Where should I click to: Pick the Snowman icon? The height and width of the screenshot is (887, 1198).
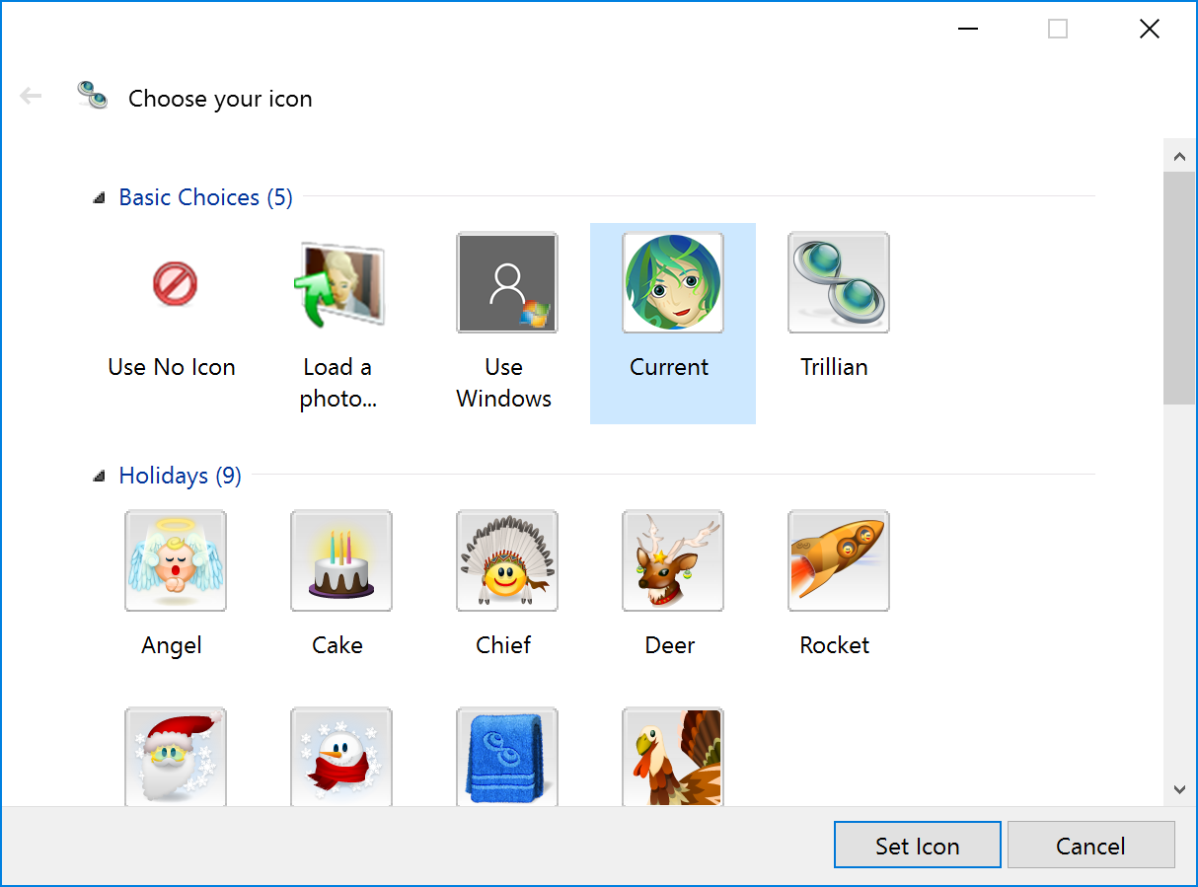pos(340,757)
